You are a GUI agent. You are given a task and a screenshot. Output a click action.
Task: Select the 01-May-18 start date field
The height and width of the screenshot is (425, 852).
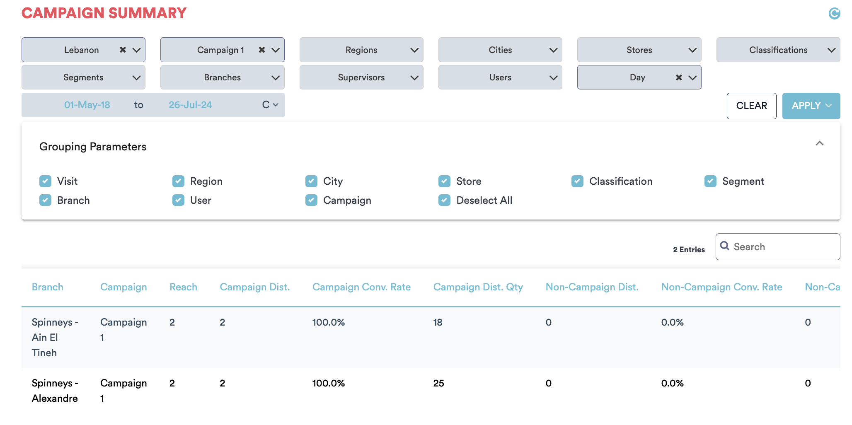click(87, 105)
